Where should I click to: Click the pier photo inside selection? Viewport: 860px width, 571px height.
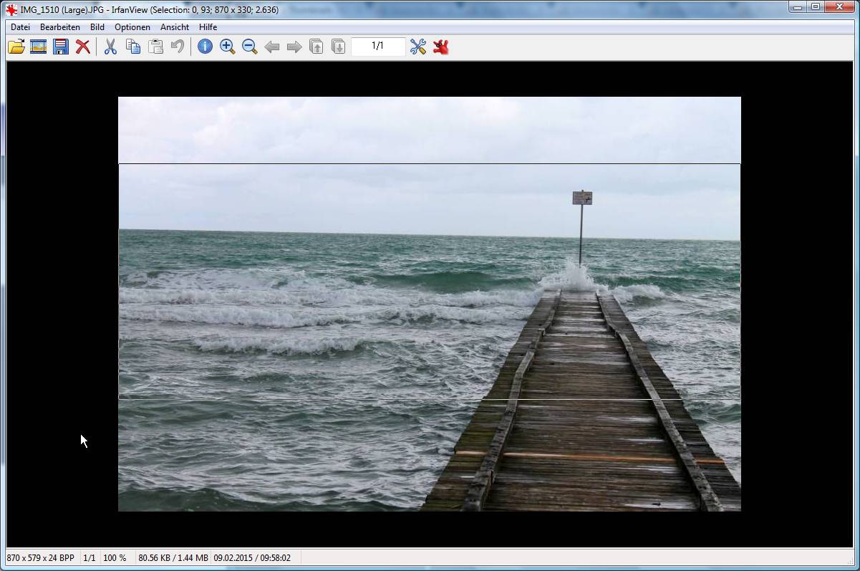tap(429, 282)
